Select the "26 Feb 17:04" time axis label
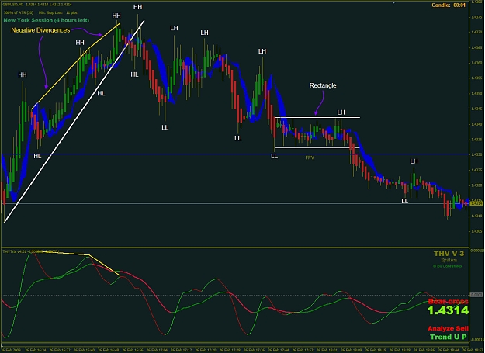The width and height of the screenshot is (485, 353). click(157, 350)
